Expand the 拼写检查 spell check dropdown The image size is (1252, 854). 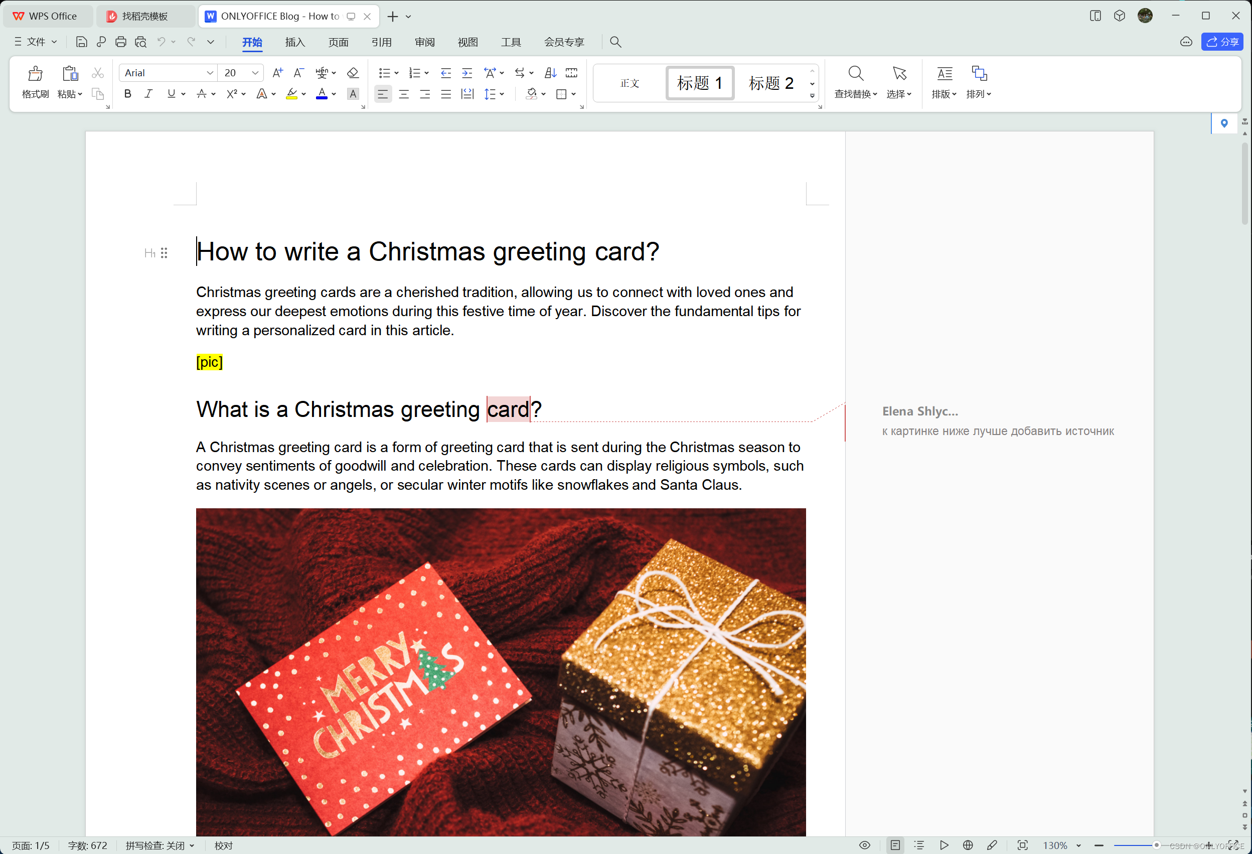(192, 845)
